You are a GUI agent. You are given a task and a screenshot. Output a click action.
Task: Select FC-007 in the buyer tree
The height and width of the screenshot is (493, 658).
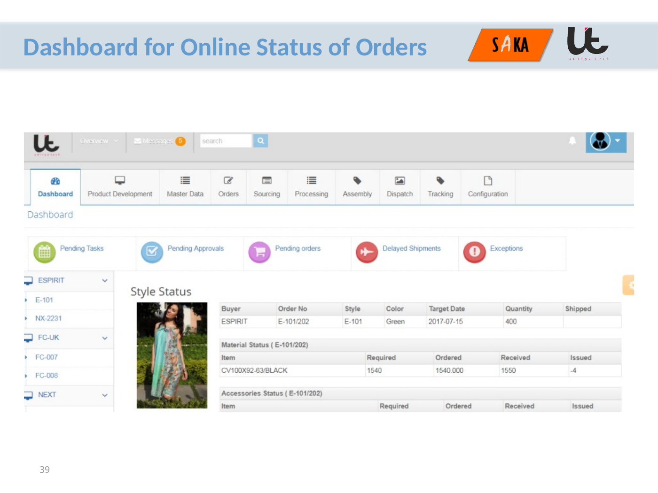click(47, 357)
